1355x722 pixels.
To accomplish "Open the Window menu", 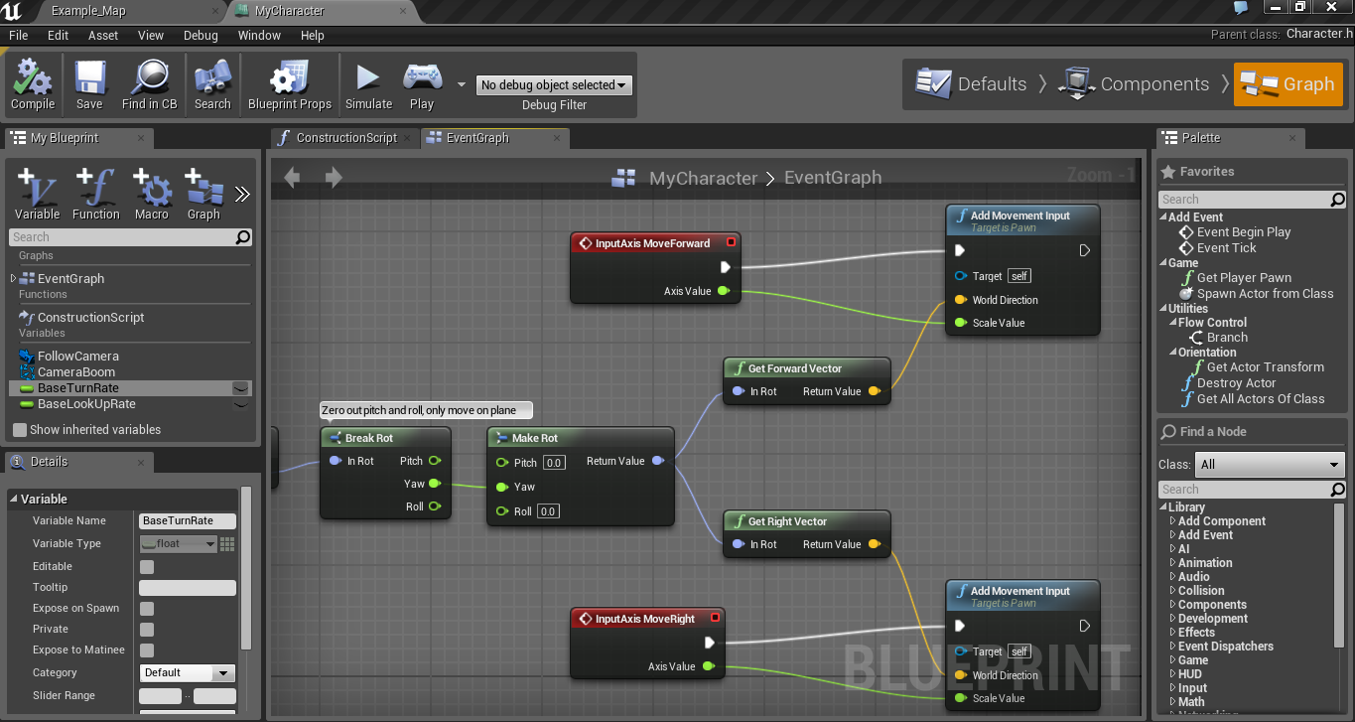I will coord(259,35).
